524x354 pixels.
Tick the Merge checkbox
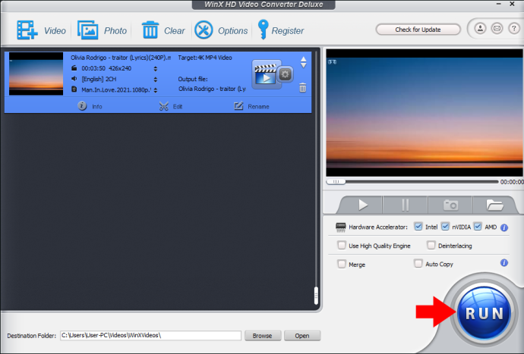(341, 264)
